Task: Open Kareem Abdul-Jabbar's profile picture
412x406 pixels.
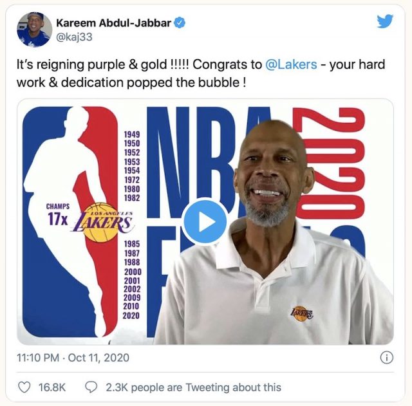Action: click(34, 30)
